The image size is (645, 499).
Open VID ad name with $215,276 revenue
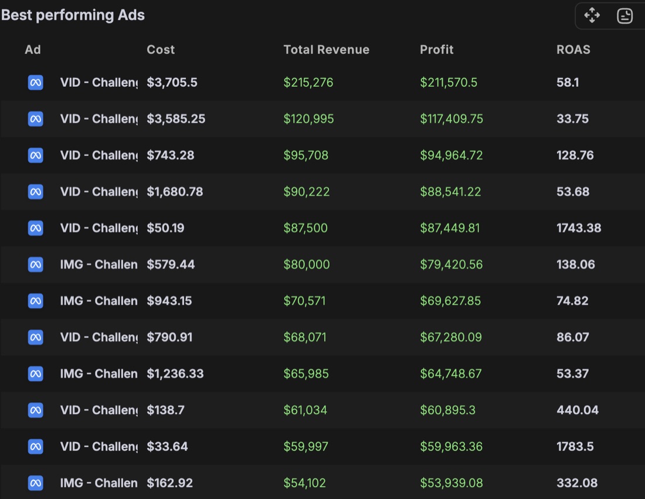tap(99, 82)
